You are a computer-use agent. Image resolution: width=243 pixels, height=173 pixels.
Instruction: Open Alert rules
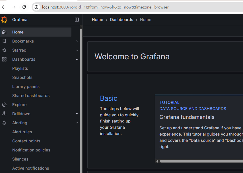(22, 132)
